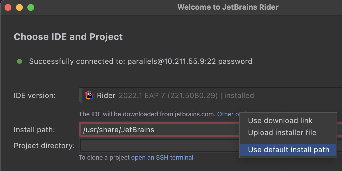
Task: Click the "Choose IDE and Project" heading
Action: coord(68,37)
